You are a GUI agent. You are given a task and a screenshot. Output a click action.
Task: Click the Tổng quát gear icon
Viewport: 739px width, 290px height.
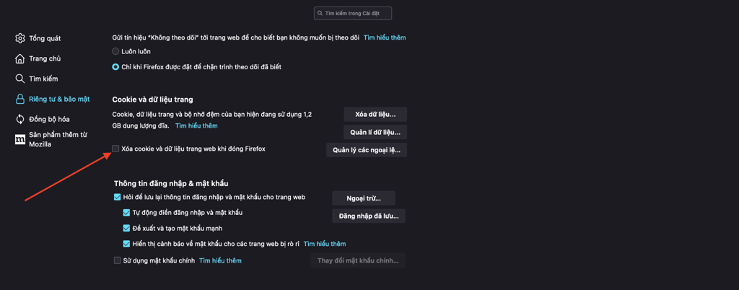point(19,38)
